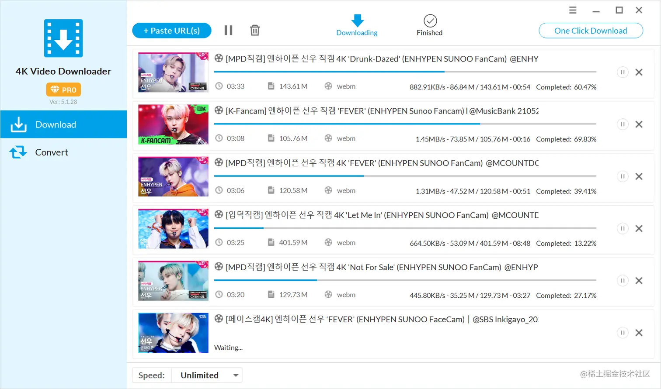Click the file size icon next to 401.59 M
661x389 pixels.
click(x=271, y=242)
